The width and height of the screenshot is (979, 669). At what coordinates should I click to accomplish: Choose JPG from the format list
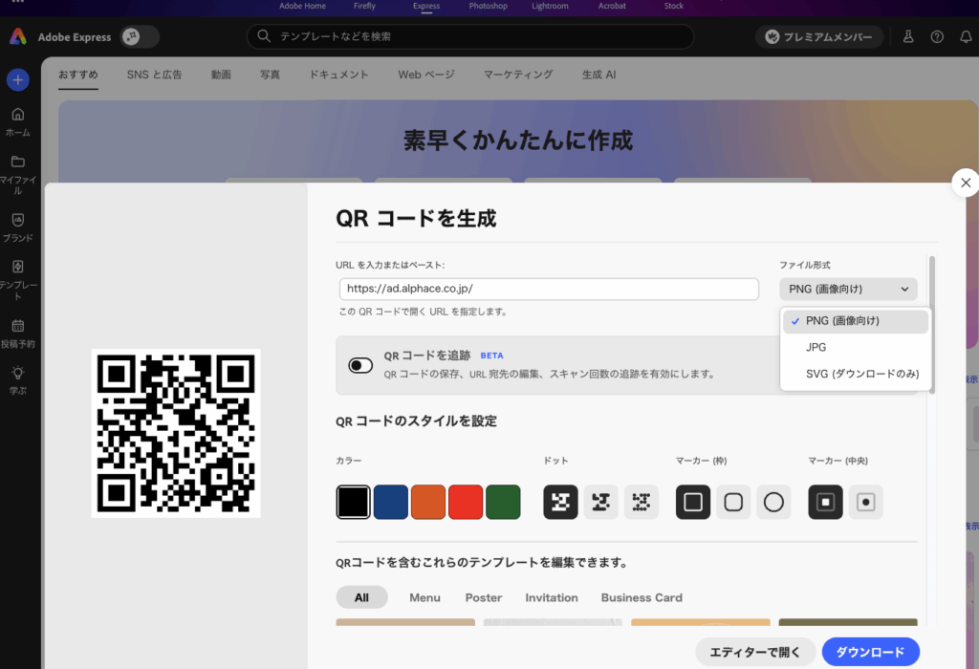pyautogui.click(x=816, y=348)
